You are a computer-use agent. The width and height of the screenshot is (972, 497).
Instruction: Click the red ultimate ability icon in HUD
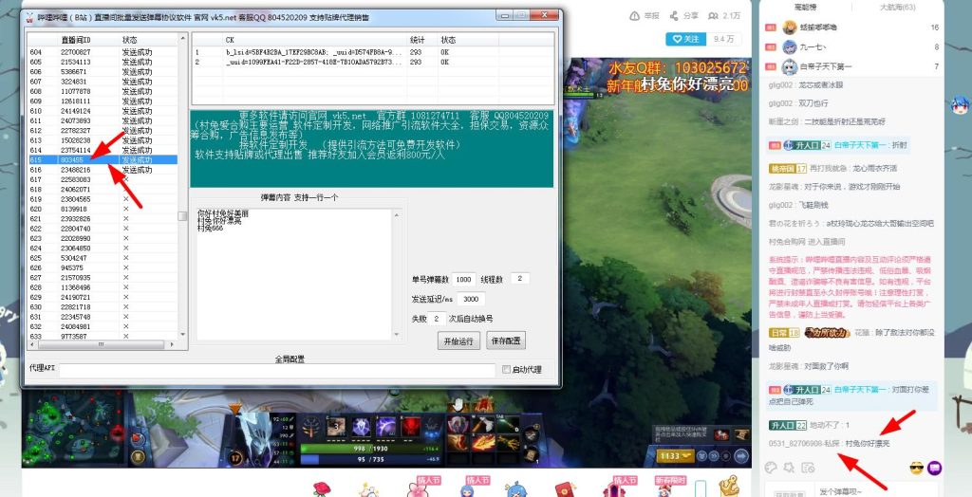(x=410, y=427)
